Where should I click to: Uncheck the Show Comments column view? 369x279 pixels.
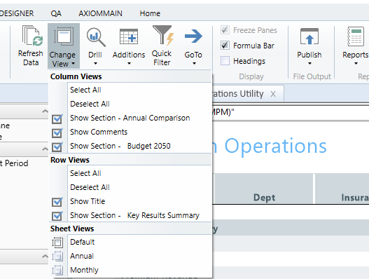57,133
